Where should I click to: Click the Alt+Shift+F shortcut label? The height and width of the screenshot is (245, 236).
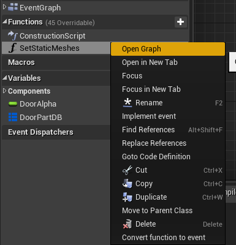pos(205,130)
